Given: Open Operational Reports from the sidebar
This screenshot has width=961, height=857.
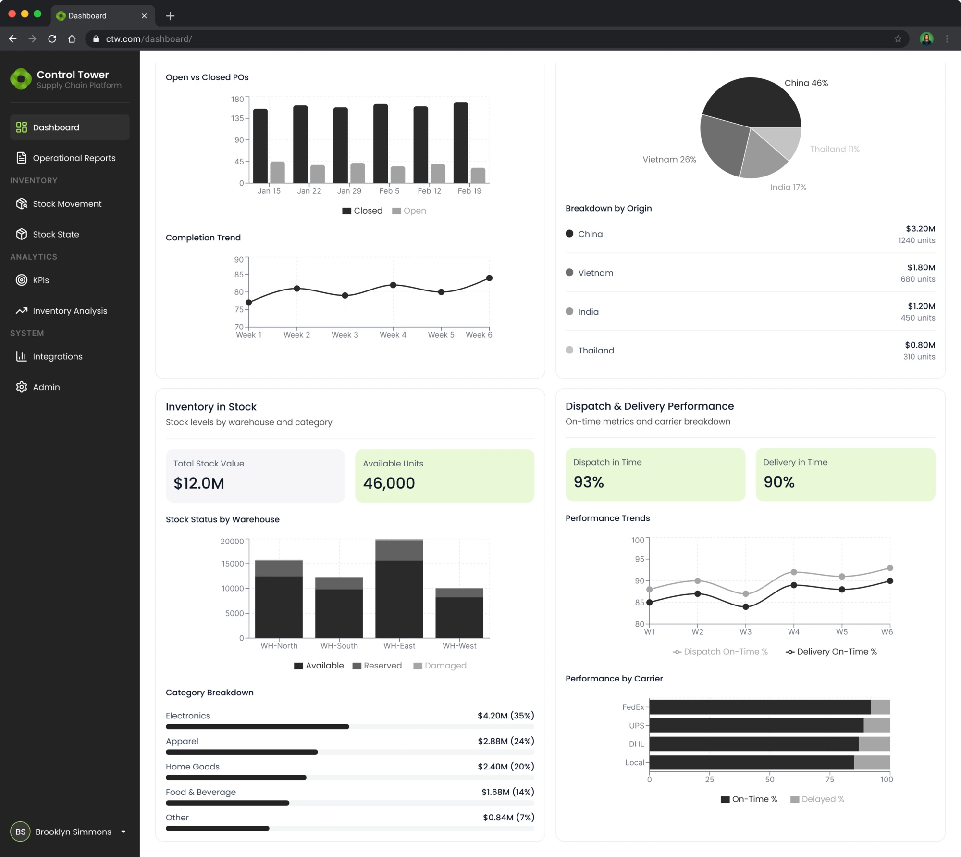Looking at the screenshot, I should point(74,158).
